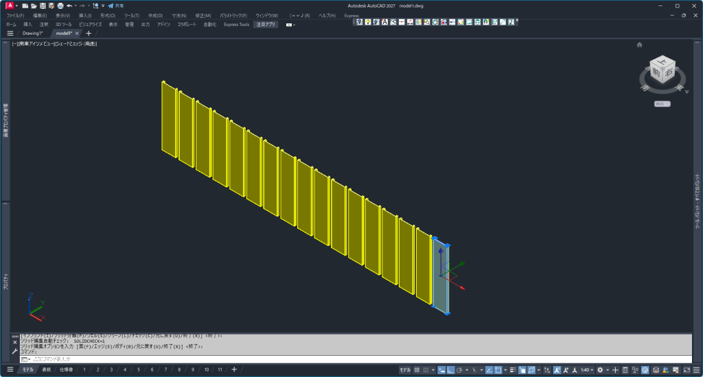Click the Plot (print) icon
Image resolution: width=703 pixels, height=377 pixels.
(60, 5)
